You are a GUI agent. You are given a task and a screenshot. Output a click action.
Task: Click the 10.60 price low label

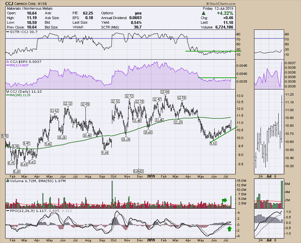(148, 132)
